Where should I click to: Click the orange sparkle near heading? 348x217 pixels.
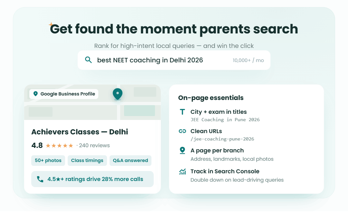click(51, 24)
